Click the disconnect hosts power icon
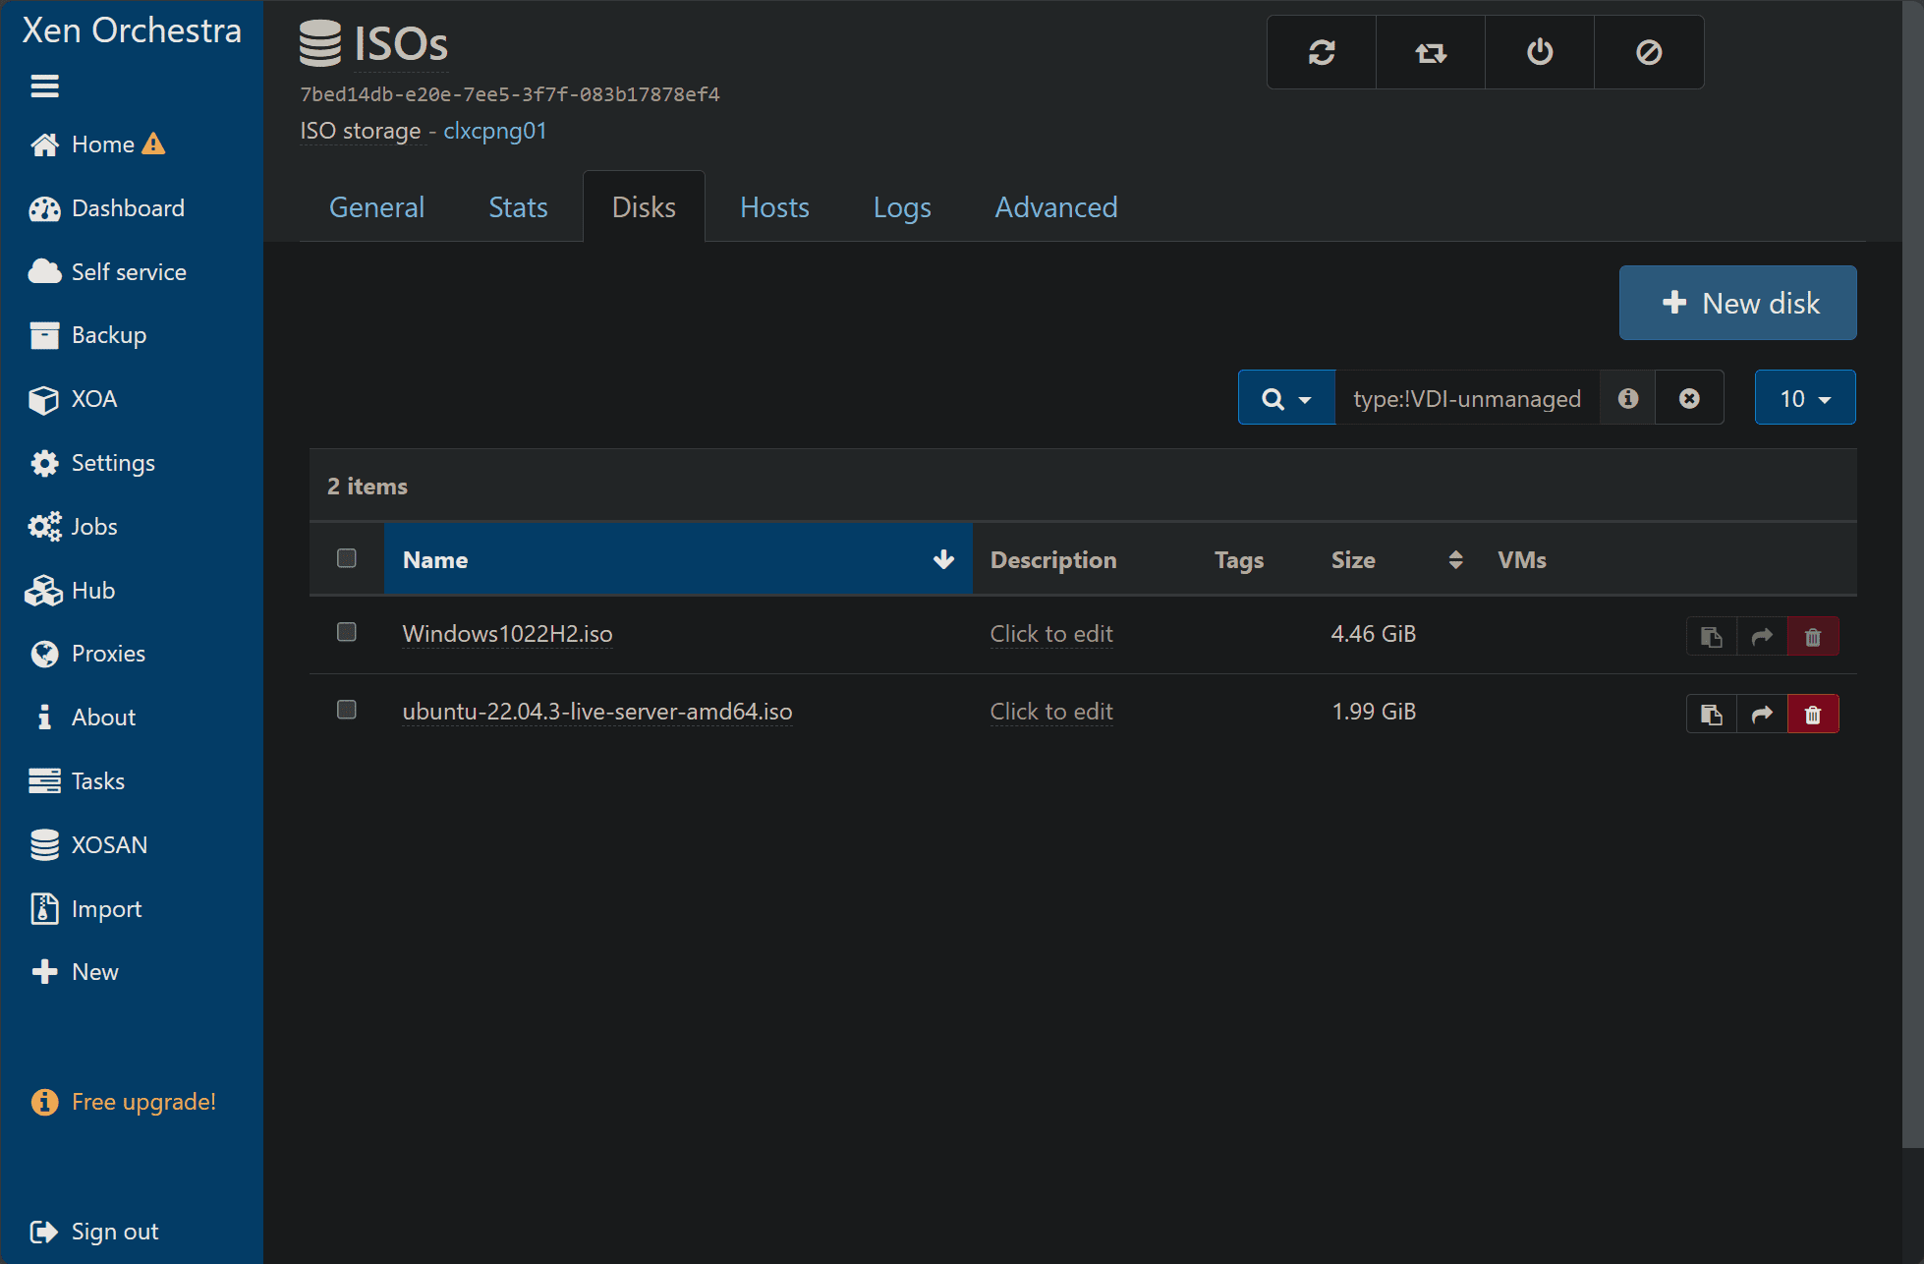This screenshot has height=1264, width=1924. tap(1540, 52)
